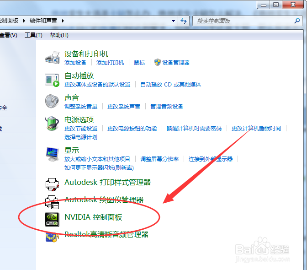The width and height of the screenshot is (307, 270).
Task: Open the Devices and Printers icon
Action: [52, 58]
